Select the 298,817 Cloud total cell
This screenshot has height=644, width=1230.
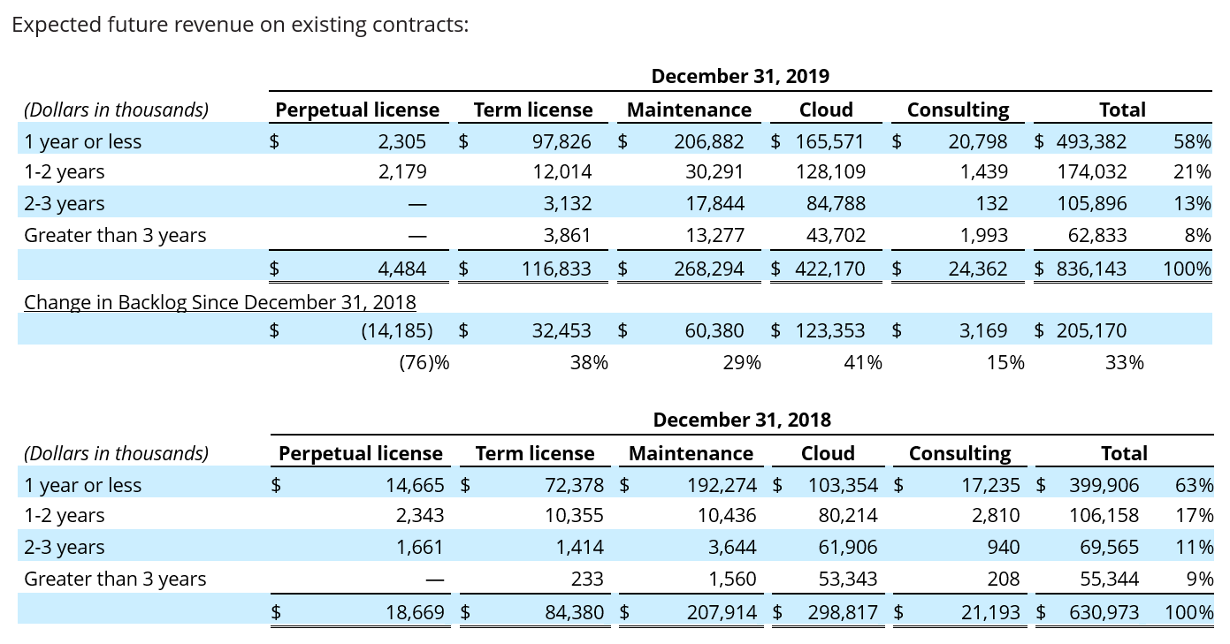click(x=843, y=612)
